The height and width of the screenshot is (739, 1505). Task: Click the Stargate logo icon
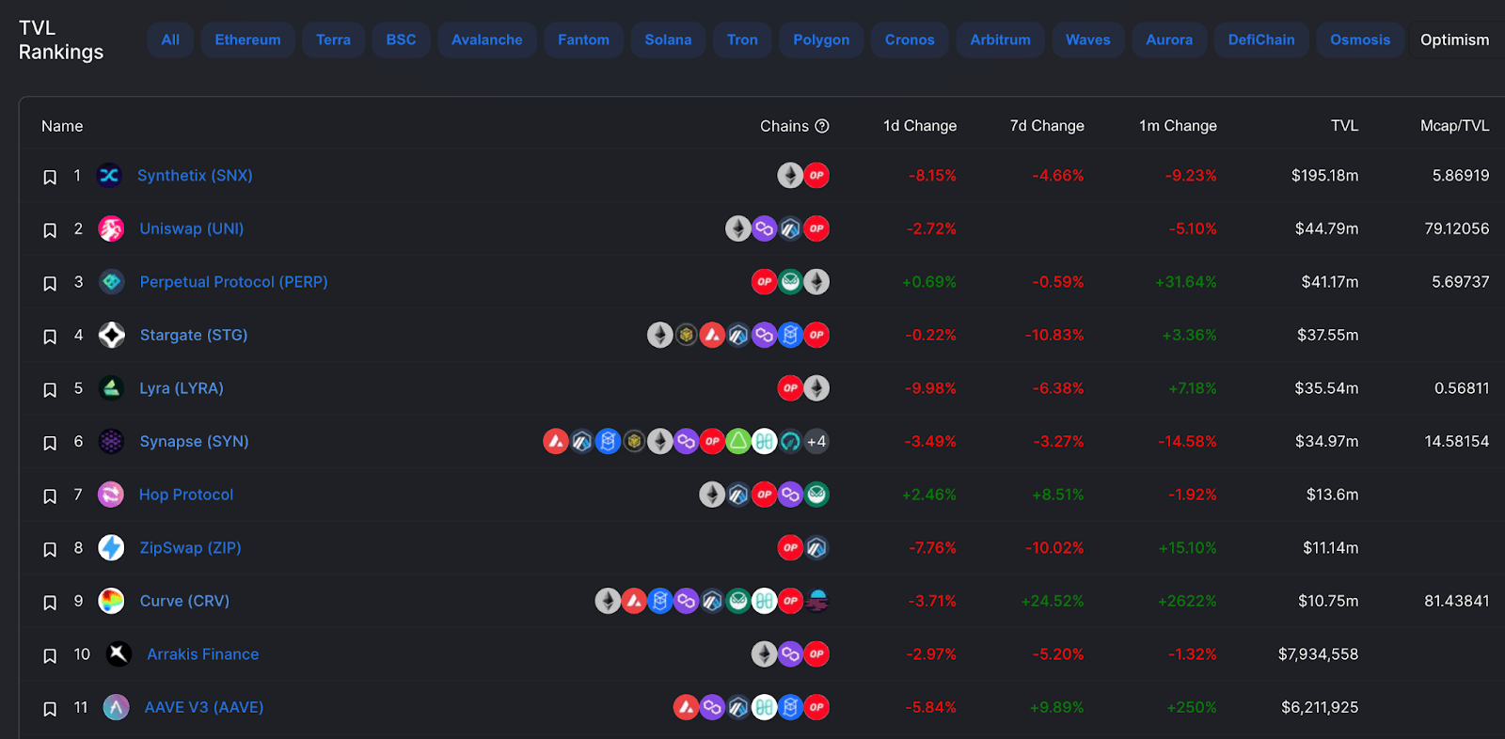click(111, 335)
